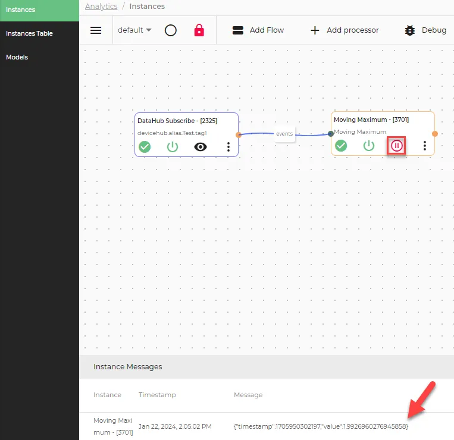Click DataHub Subscribe green check status icon
The height and width of the screenshot is (440, 454).
tap(145, 147)
